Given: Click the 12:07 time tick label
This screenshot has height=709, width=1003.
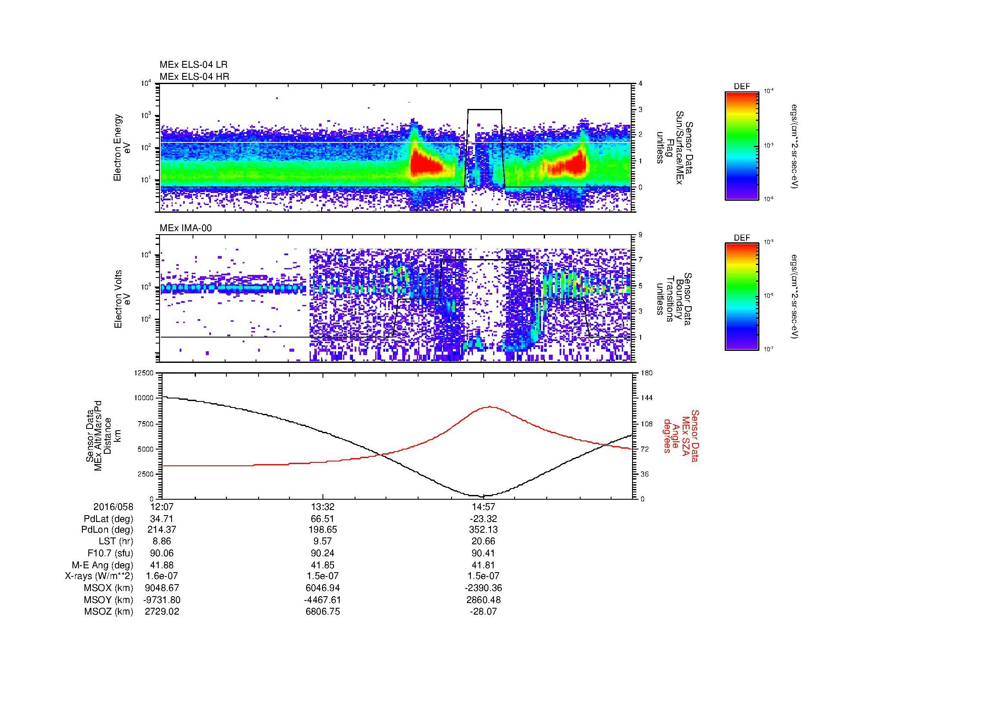Looking at the screenshot, I should (x=162, y=507).
